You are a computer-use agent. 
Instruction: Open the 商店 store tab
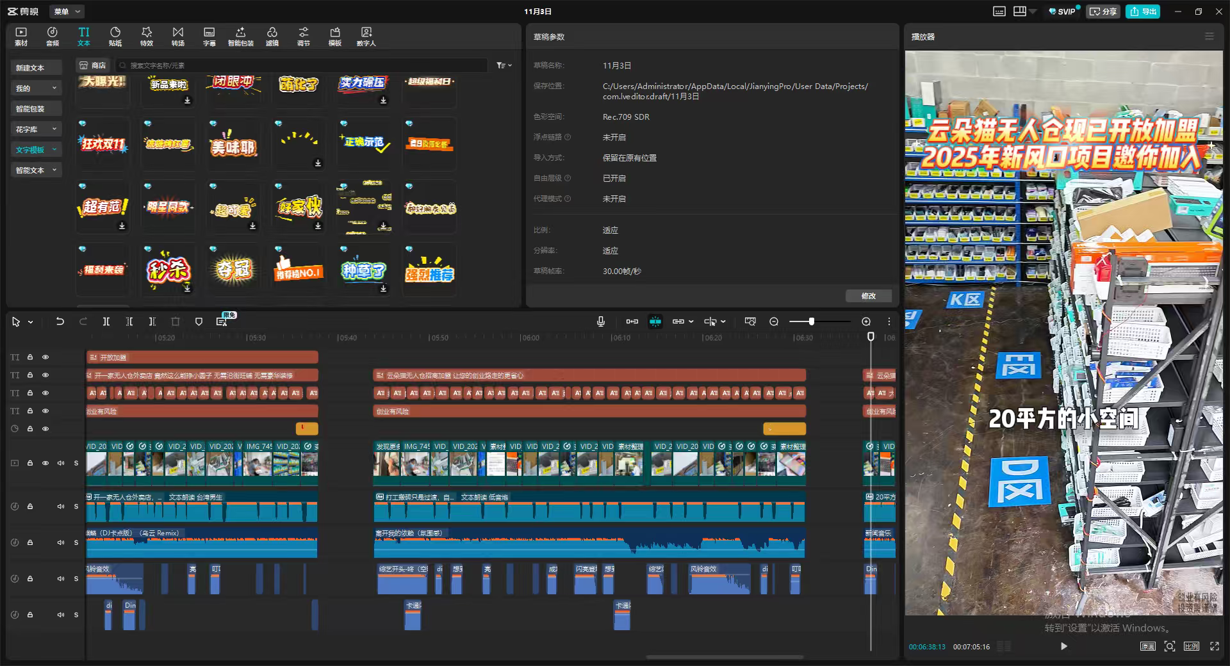coord(93,65)
